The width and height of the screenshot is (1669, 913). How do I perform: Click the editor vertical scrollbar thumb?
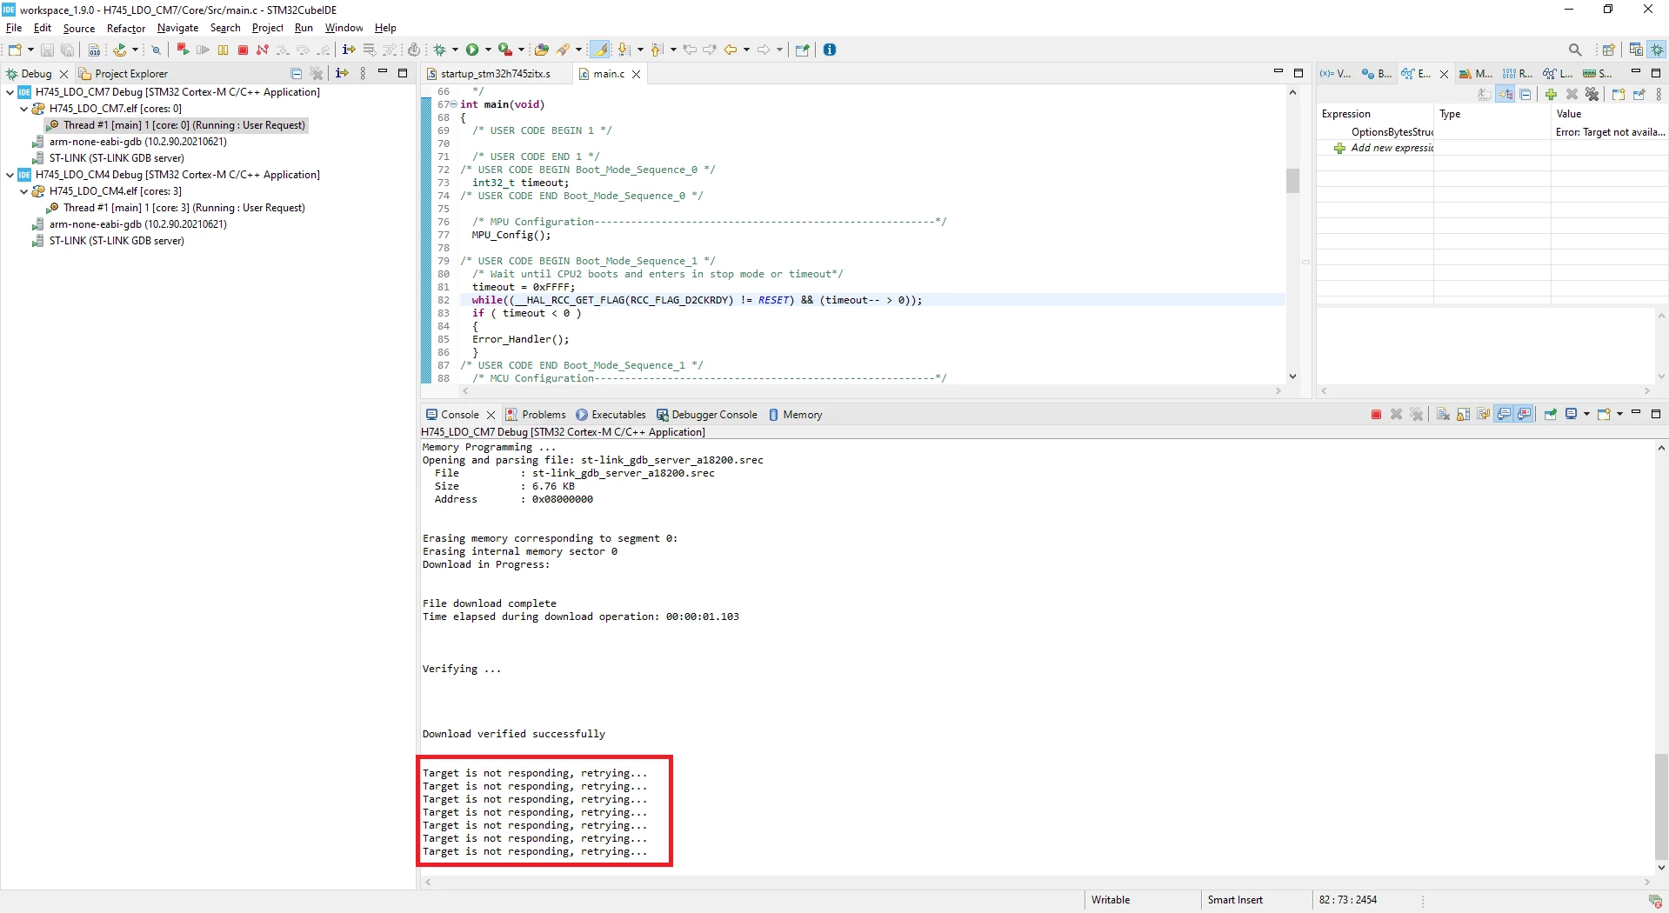1292,181
